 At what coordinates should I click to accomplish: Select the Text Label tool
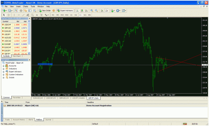(41, 15)
